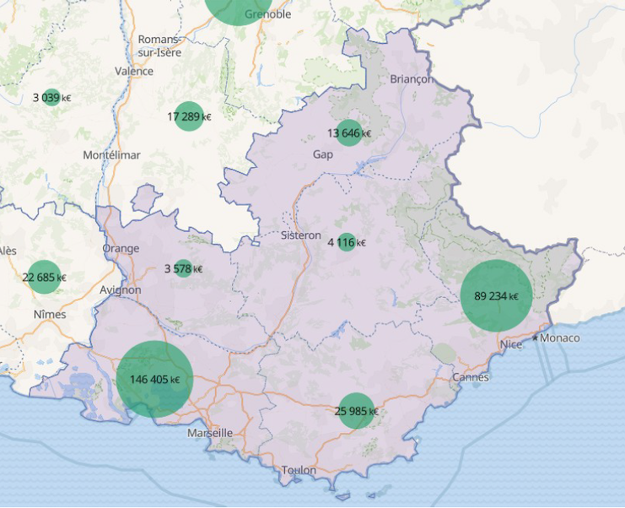625x508 pixels.
Task: Click the Montélimar town label
Action: [112, 155]
